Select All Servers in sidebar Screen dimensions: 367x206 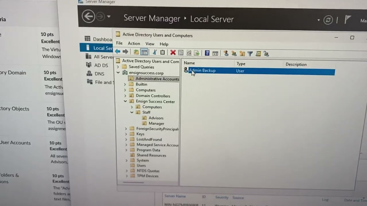(99, 57)
